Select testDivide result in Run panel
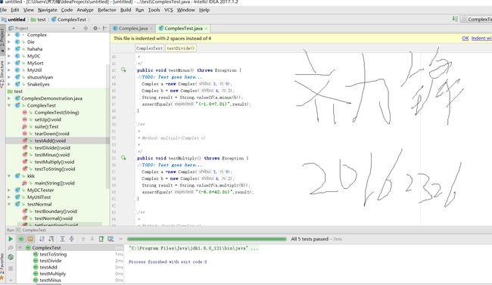 click(51, 261)
